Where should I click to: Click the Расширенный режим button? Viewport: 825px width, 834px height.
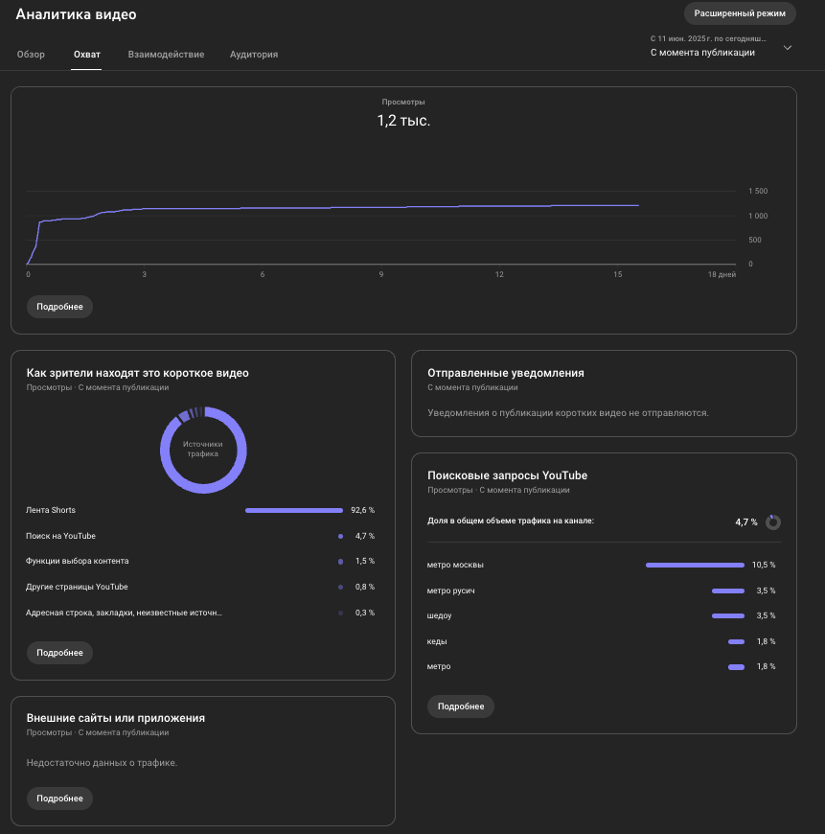tap(740, 13)
